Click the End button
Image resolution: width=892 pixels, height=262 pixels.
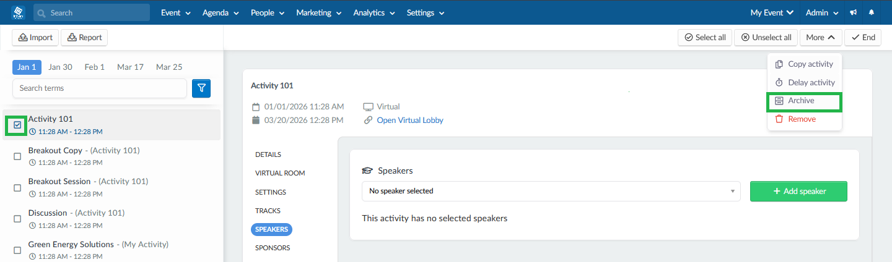click(863, 38)
